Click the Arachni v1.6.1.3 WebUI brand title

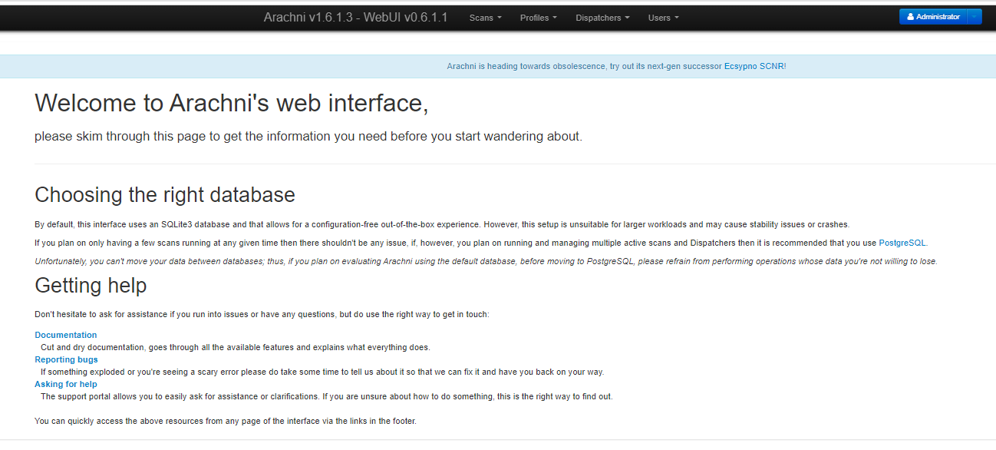coord(355,17)
